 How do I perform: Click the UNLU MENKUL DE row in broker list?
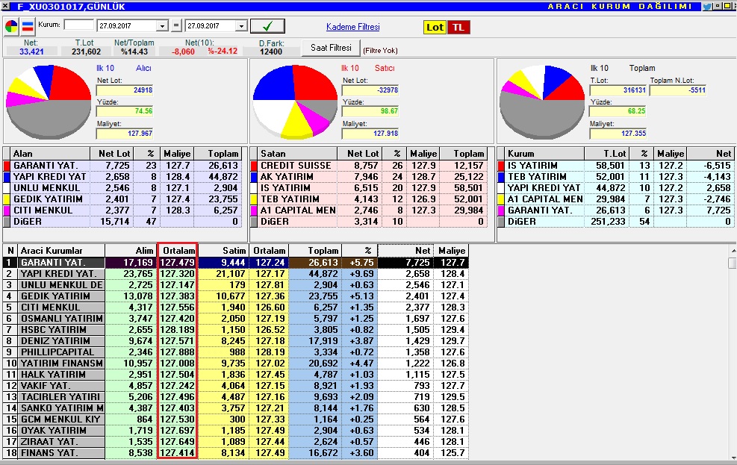pos(235,285)
